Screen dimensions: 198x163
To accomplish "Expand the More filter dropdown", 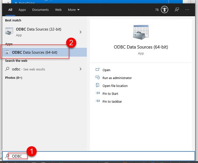I will click(74, 10).
